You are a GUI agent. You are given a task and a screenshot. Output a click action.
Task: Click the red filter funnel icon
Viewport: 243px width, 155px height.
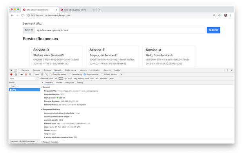tap(26, 75)
